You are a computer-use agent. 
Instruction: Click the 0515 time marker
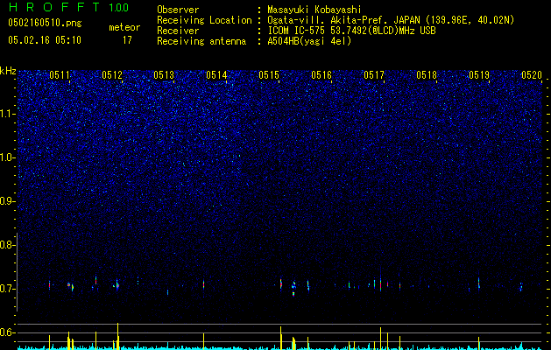(269, 75)
